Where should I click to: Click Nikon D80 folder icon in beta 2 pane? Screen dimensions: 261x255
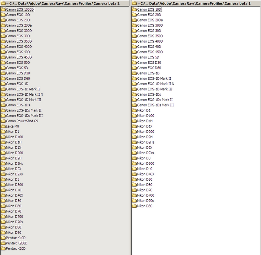click(3, 227)
